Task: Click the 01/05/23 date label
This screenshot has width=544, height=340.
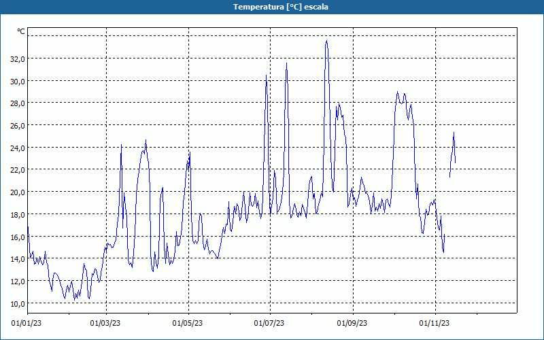Action: pyautogui.click(x=188, y=324)
